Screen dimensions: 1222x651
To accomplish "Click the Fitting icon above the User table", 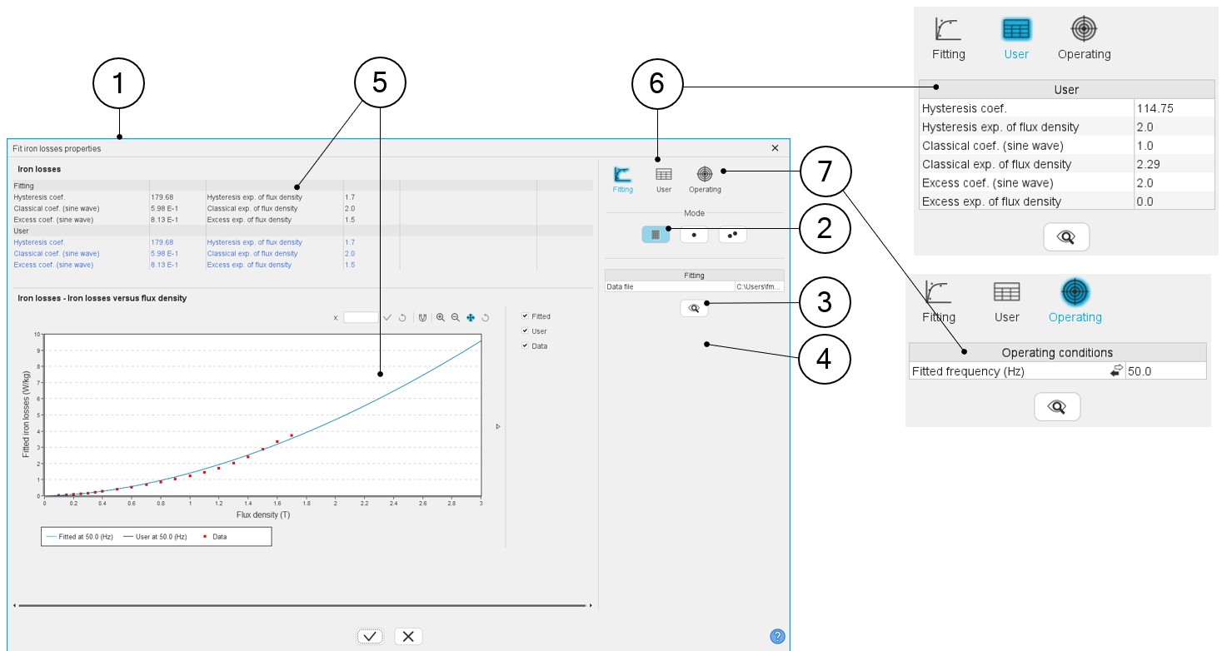I will coord(948,39).
